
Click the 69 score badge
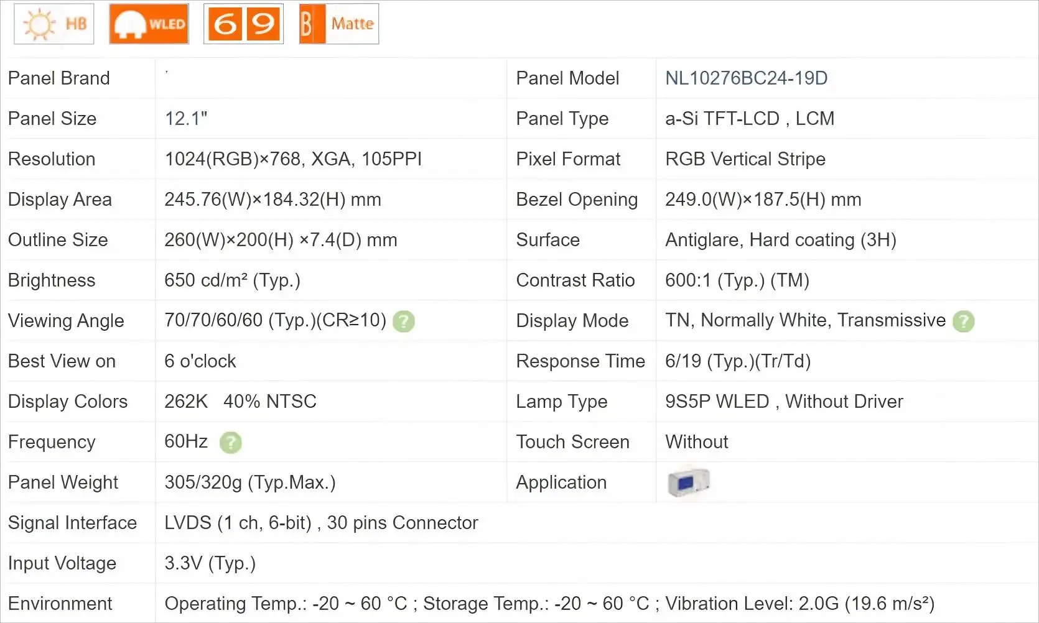[243, 24]
